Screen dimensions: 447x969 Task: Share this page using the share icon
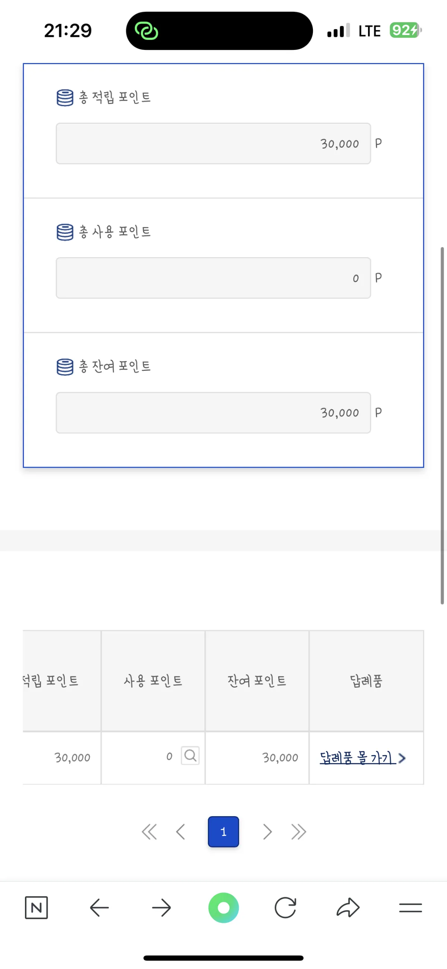click(348, 908)
